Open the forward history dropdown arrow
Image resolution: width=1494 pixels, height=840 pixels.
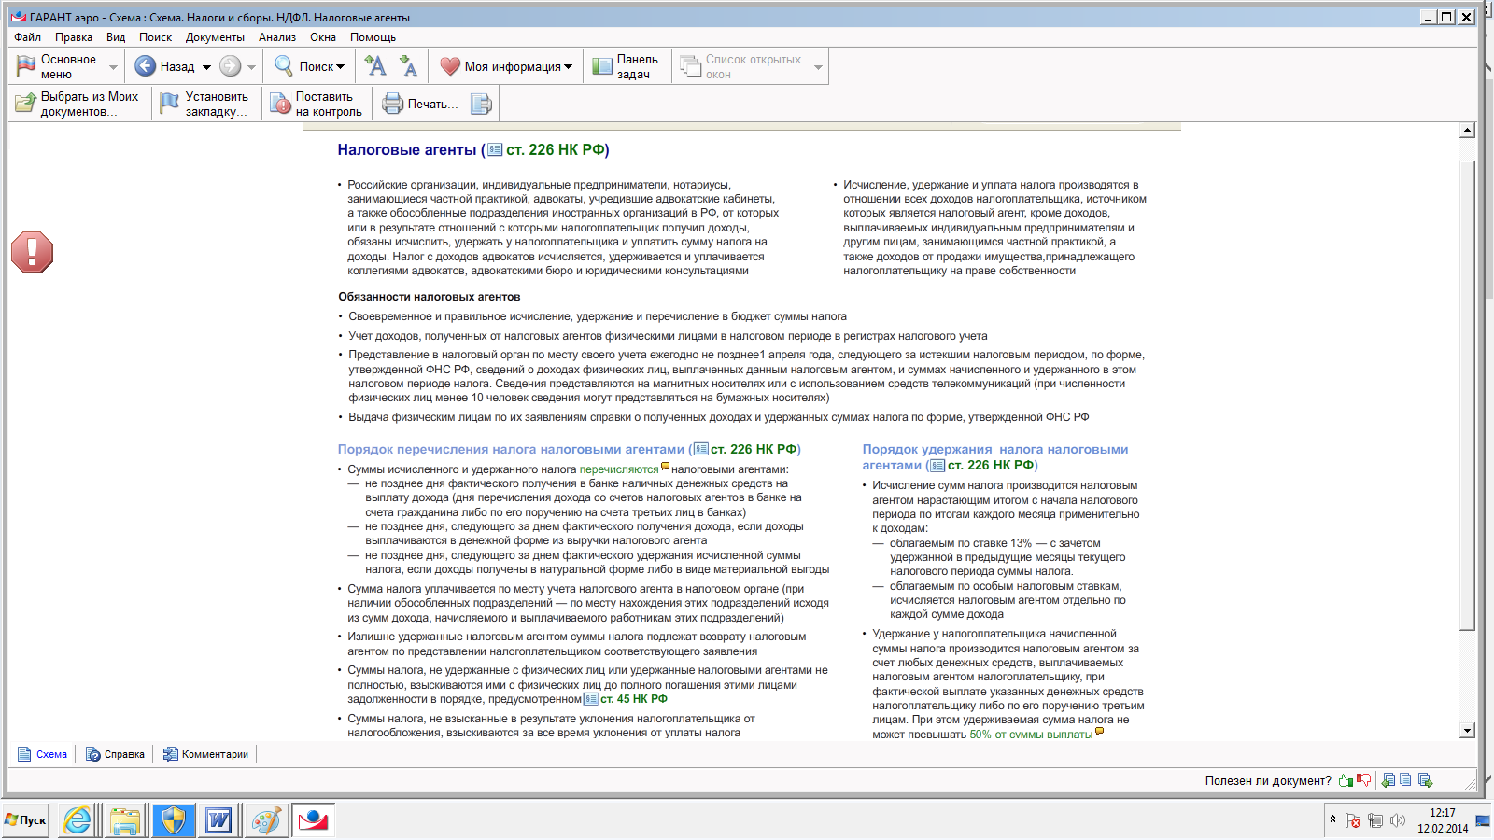(x=251, y=67)
